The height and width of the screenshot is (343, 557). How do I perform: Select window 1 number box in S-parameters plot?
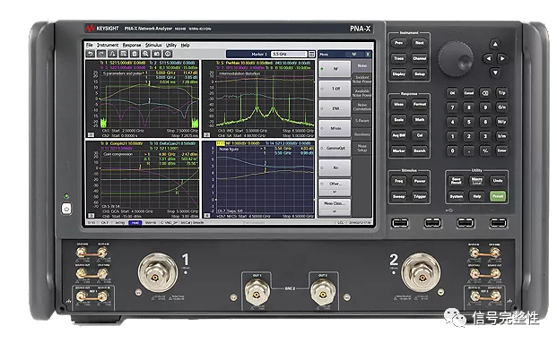click(x=91, y=135)
